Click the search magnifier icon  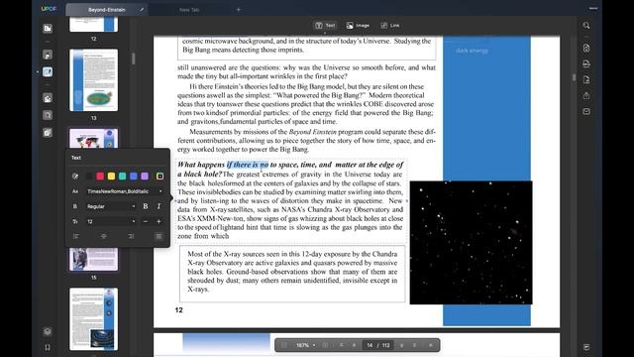point(586,26)
